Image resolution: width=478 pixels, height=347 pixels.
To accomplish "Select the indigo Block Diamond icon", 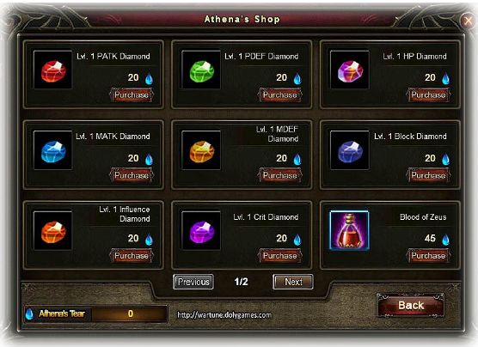I will pos(350,150).
